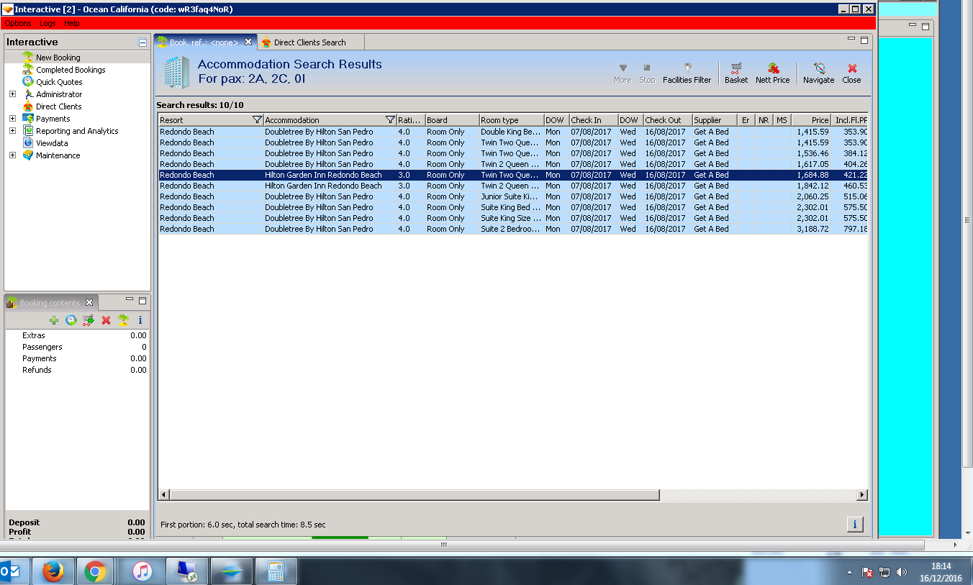
Task: Collapse the Interactive panel
Action: 142,42
